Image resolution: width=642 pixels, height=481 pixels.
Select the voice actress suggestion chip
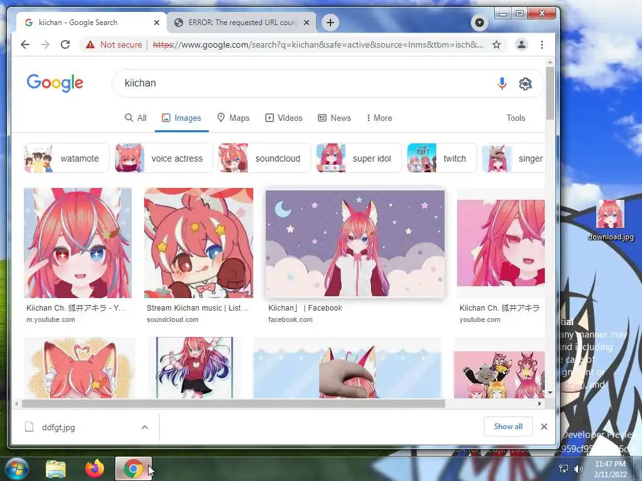(x=164, y=158)
